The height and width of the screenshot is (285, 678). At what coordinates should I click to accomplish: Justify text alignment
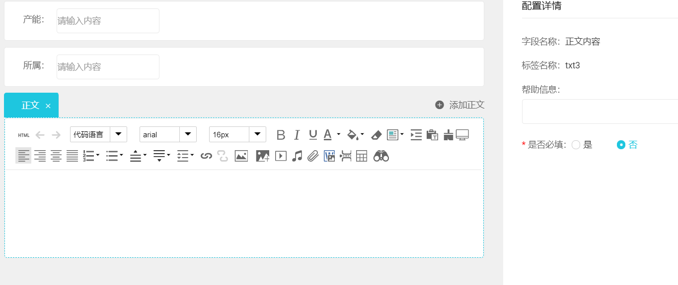73,156
